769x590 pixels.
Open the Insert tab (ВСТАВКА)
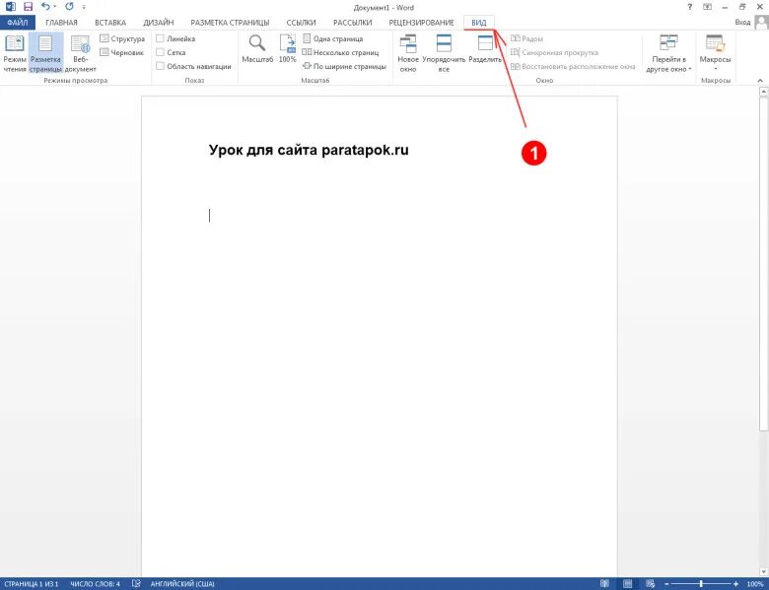point(110,23)
